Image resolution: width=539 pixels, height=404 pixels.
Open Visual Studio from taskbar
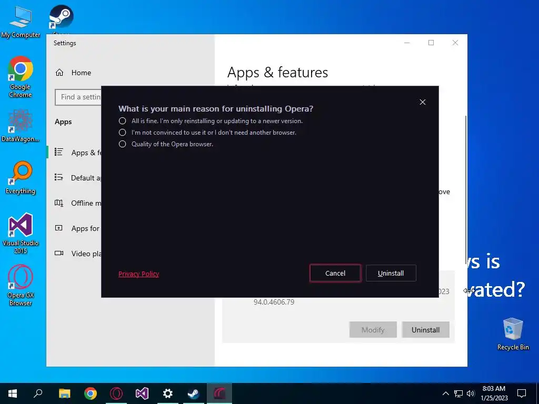(x=142, y=393)
